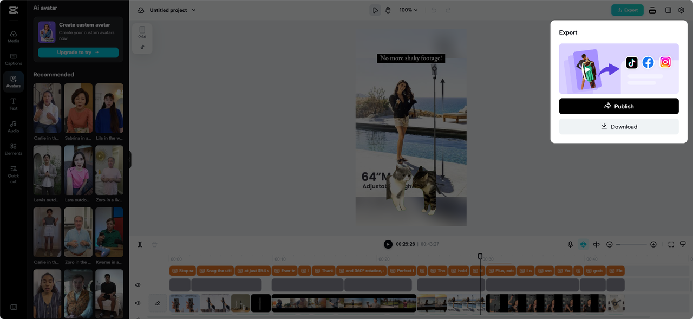Toggle the timeline preview-axis alignment icon
This screenshot has width=693, height=319.
(x=597, y=244)
